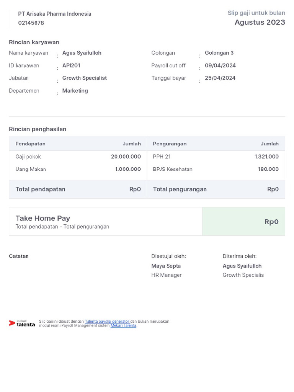Select the employee ID value API201
294x392 pixels.
pyautogui.click(x=71, y=65)
